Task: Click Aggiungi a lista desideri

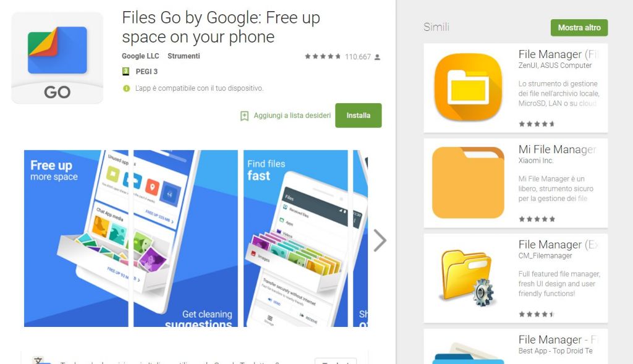Action: [292, 116]
